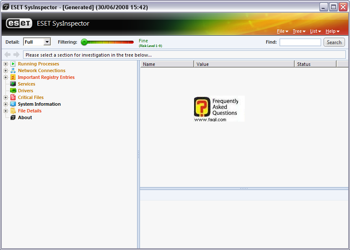This screenshot has height=250, width=350.
Task: Sort by the Status column header
Action: tap(315, 64)
